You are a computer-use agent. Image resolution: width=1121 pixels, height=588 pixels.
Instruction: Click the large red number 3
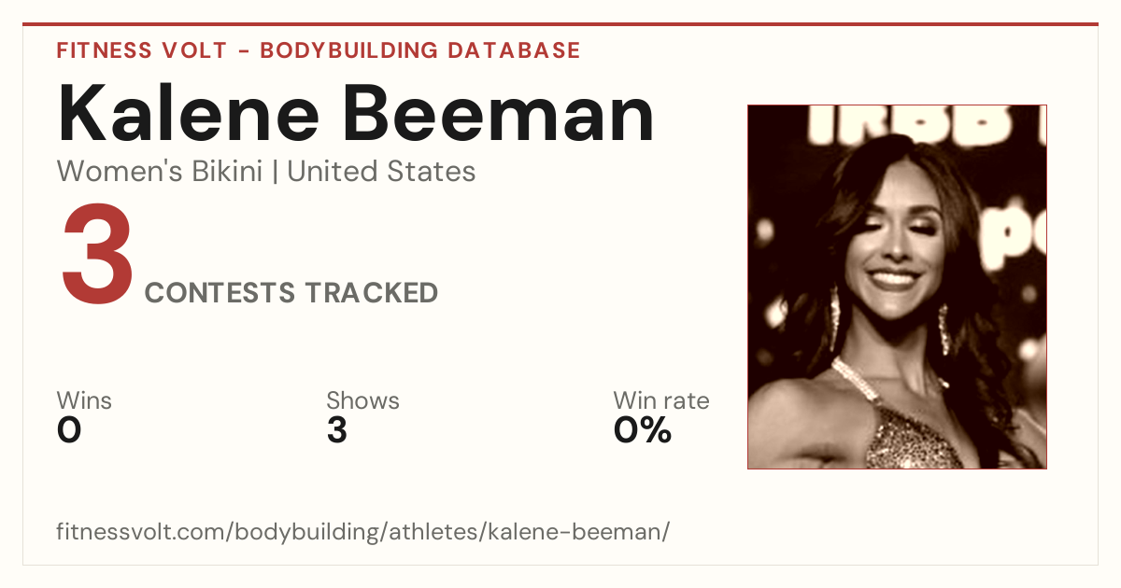97,257
